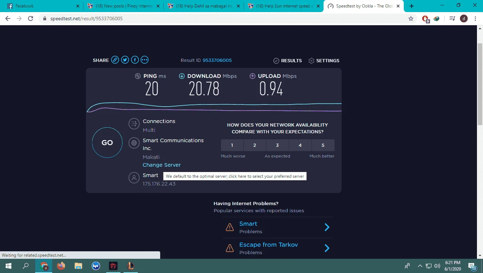Image resolution: width=483 pixels, height=273 pixels.
Task: Click the upload arrow icon
Action: pyautogui.click(x=253, y=76)
